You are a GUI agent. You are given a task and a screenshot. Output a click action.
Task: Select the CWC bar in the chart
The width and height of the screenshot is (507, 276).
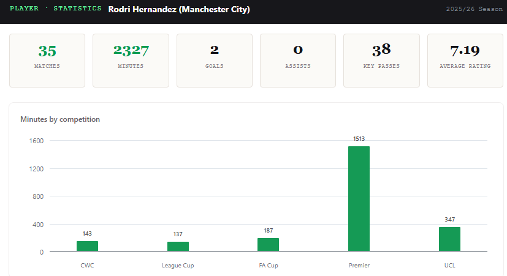click(x=87, y=246)
